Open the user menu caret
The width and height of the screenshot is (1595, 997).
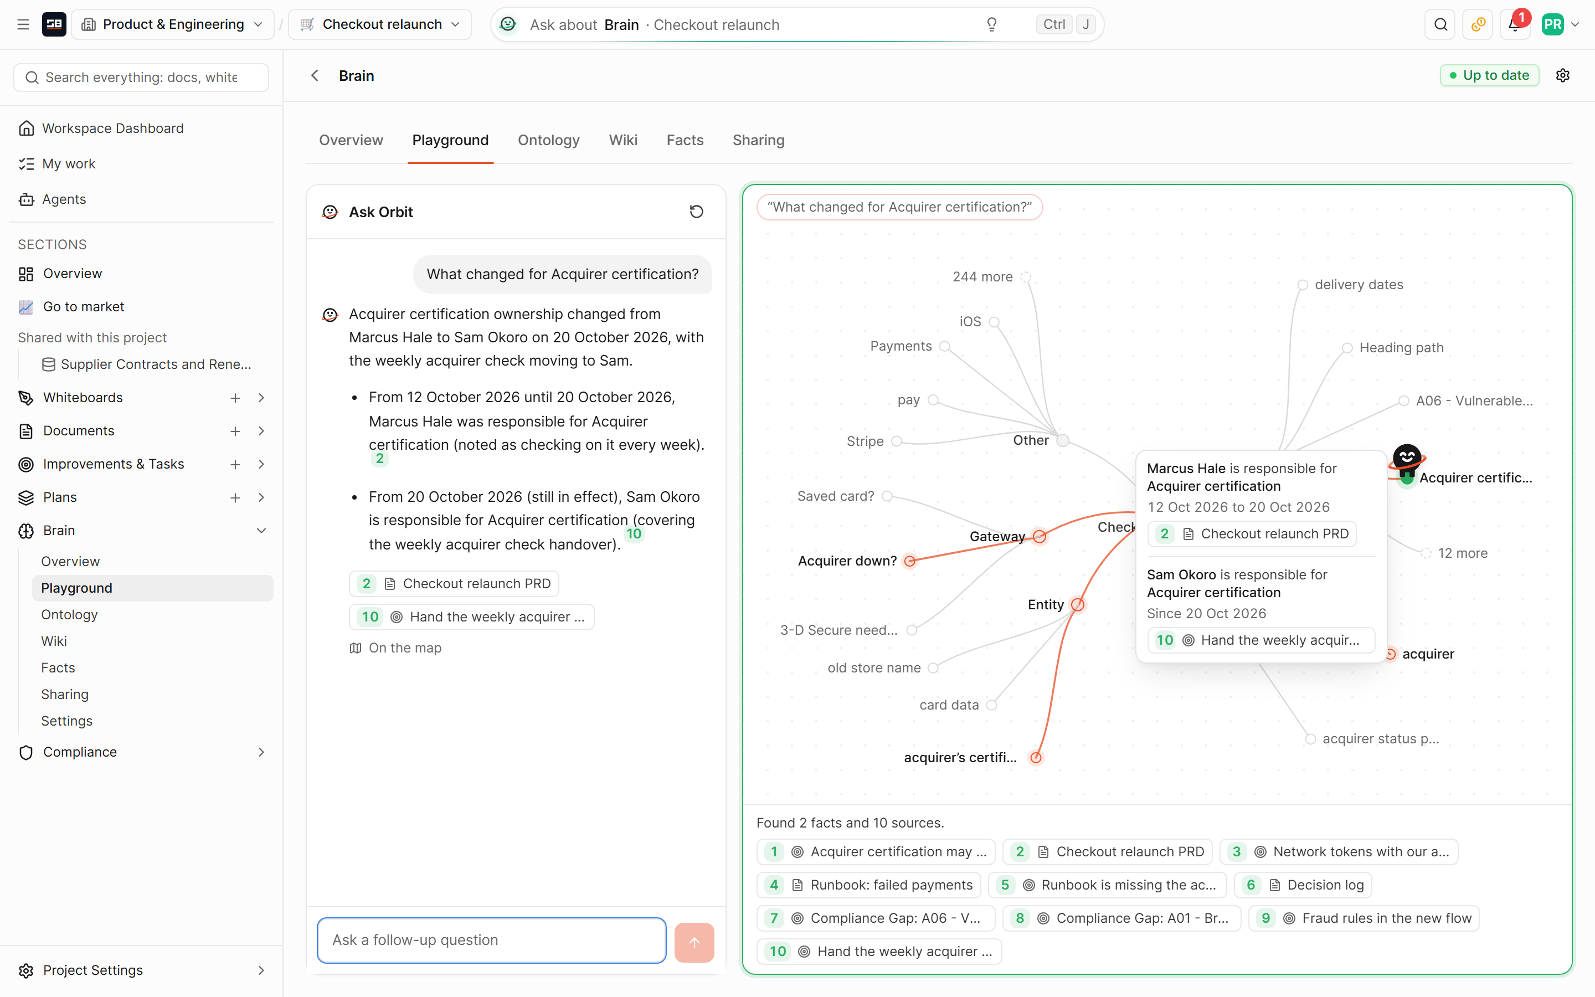(1576, 24)
